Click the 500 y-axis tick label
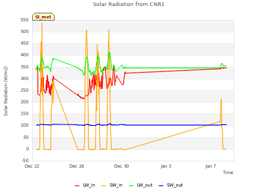 point(25,32)
